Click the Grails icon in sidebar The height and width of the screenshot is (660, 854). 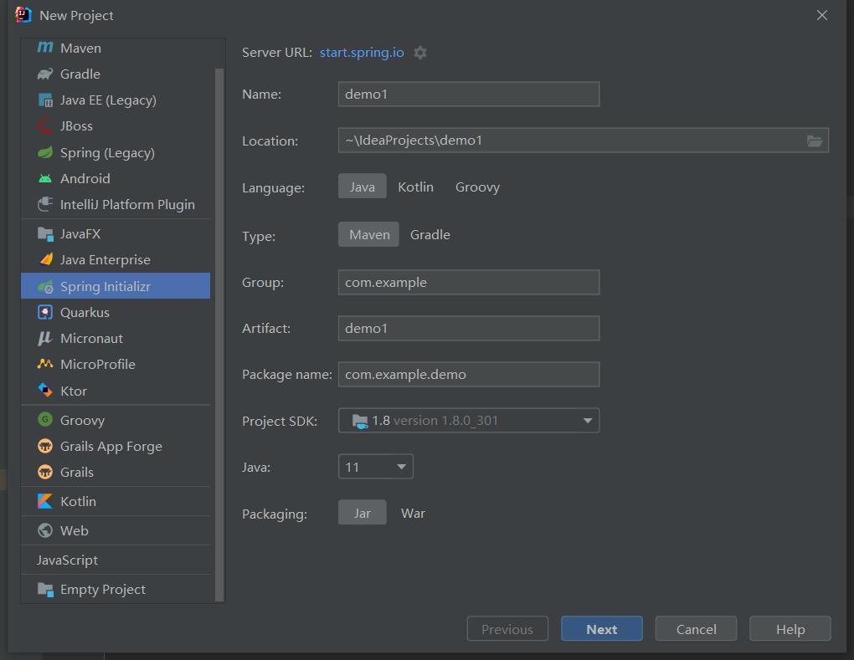coord(45,472)
